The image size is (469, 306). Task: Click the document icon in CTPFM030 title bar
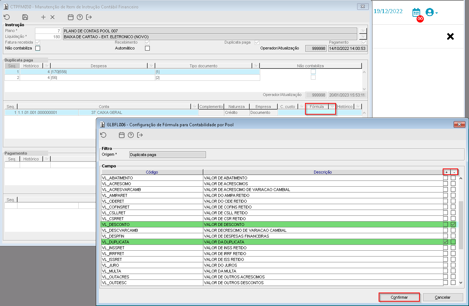pyautogui.click(x=5, y=7)
